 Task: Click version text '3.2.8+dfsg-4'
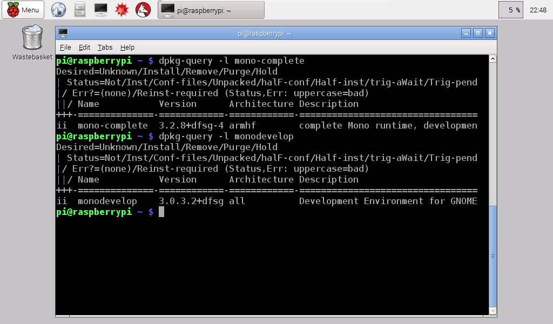pyautogui.click(x=191, y=125)
